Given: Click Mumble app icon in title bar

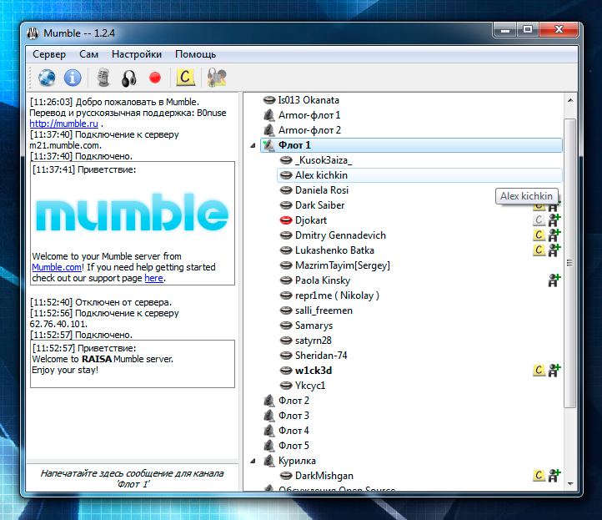Looking at the screenshot, I should coord(33,33).
